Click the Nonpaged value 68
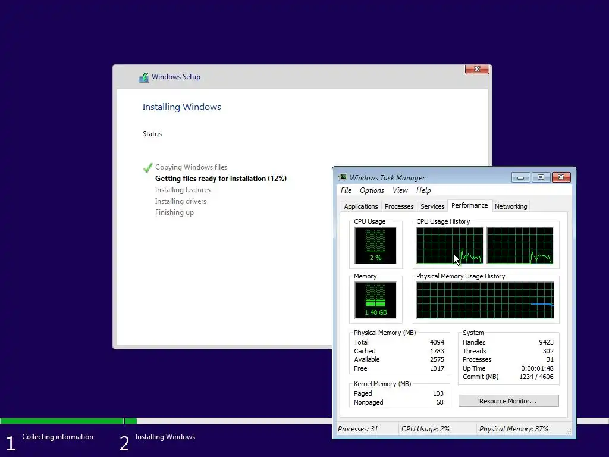The height and width of the screenshot is (457, 609). tap(440, 402)
